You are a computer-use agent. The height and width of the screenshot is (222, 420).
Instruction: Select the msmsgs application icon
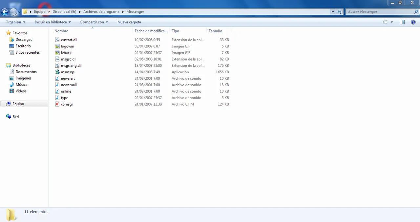[x=57, y=72]
